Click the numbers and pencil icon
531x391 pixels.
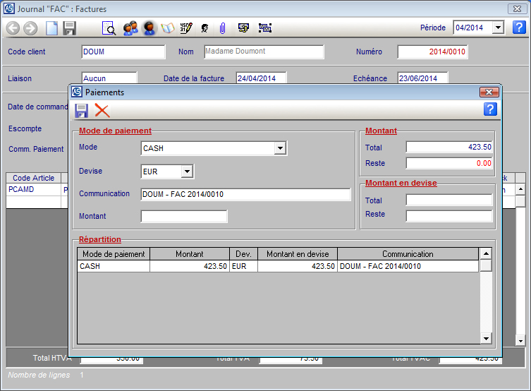(185, 28)
